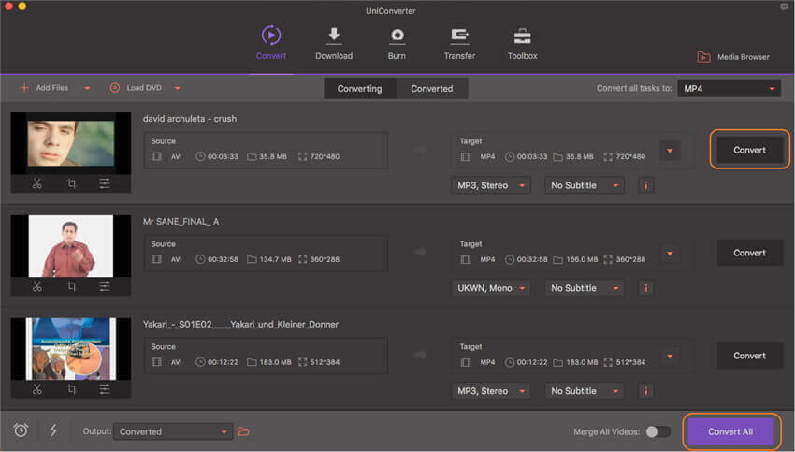This screenshot has height=452, width=795.
Task: Select david archuleta video thumbnail
Action: (x=70, y=143)
